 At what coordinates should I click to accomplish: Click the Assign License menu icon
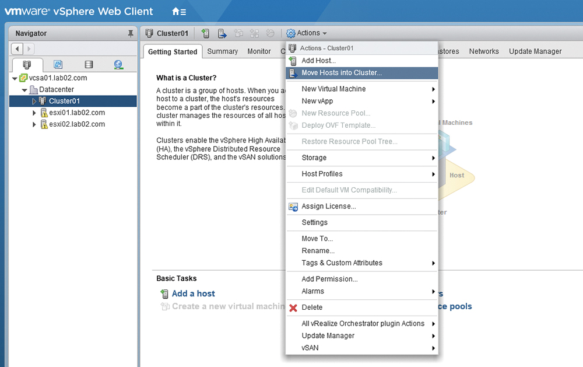pos(293,207)
